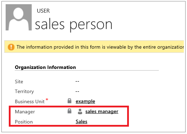Image resolution: width=187 pixels, height=134 pixels.
Task: Open the sales manager user link
Action: pos(102,112)
